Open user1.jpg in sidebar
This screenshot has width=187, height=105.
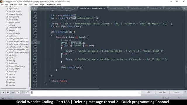[12, 77]
